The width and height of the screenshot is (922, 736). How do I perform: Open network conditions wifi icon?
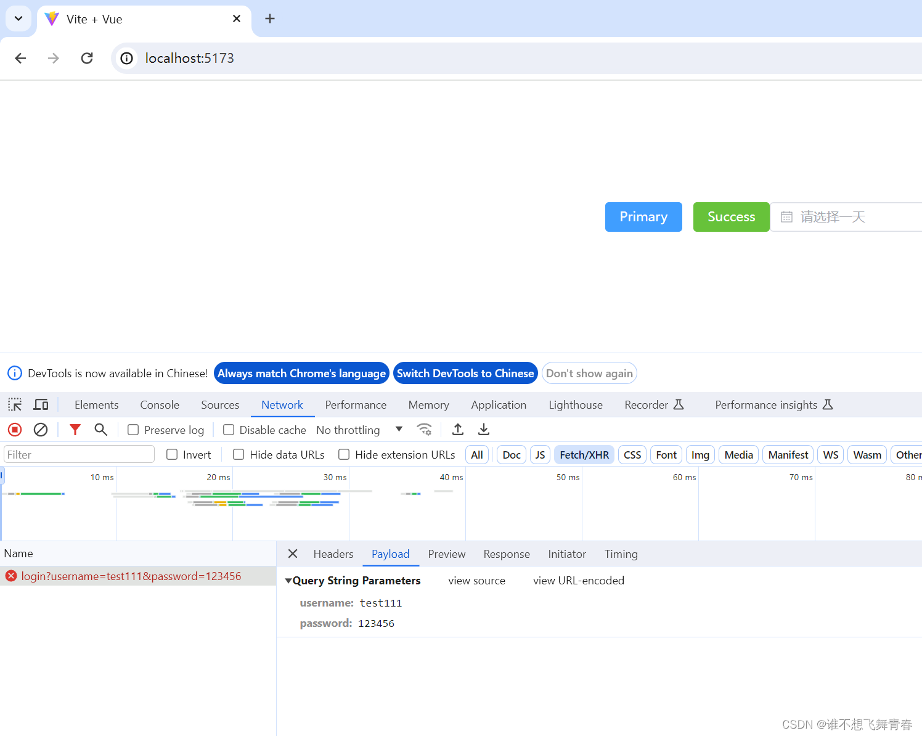point(424,430)
